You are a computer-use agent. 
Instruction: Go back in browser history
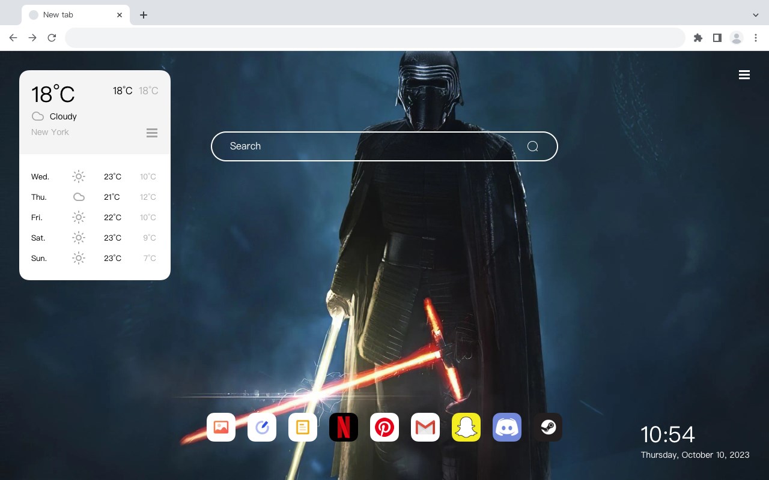[13, 38]
